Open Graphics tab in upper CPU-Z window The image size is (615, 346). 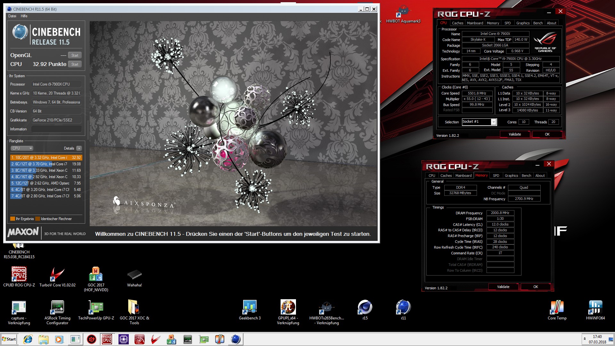click(523, 23)
